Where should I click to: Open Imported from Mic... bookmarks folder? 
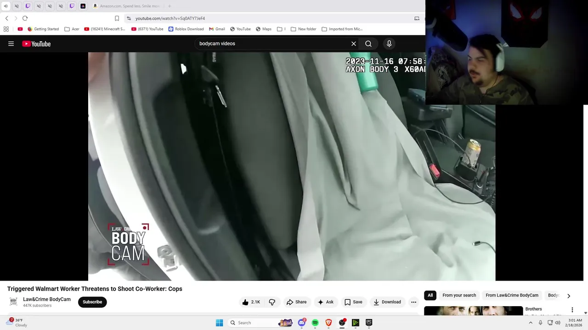(x=342, y=29)
